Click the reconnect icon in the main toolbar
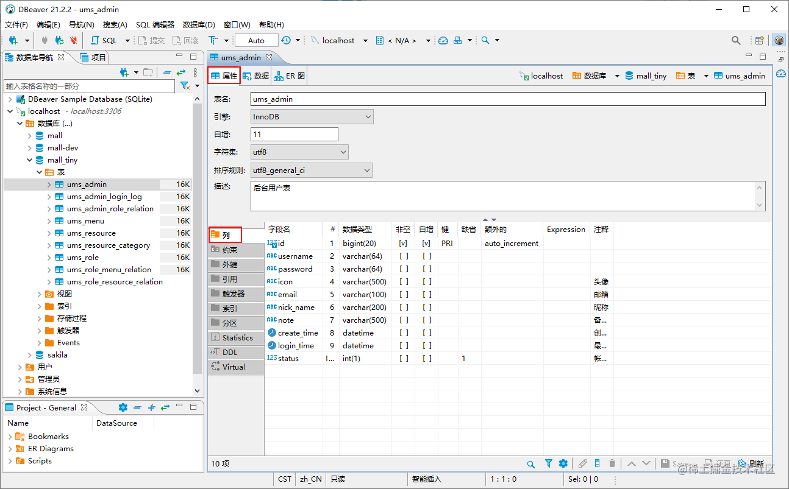Viewport: 789px width, 489px height. coord(59,40)
